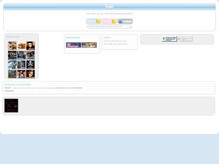Click the FONTS heading

pos(107,38)
